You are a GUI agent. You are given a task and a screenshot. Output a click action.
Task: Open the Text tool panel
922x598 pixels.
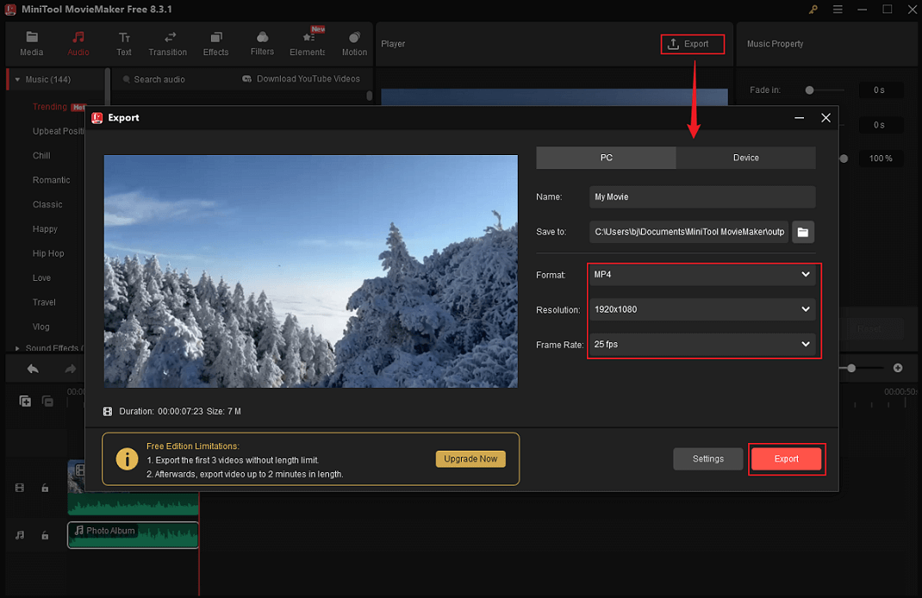tap(123, 43)
